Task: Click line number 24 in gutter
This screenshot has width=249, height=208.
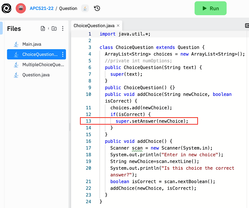Action: coord(88,202)
